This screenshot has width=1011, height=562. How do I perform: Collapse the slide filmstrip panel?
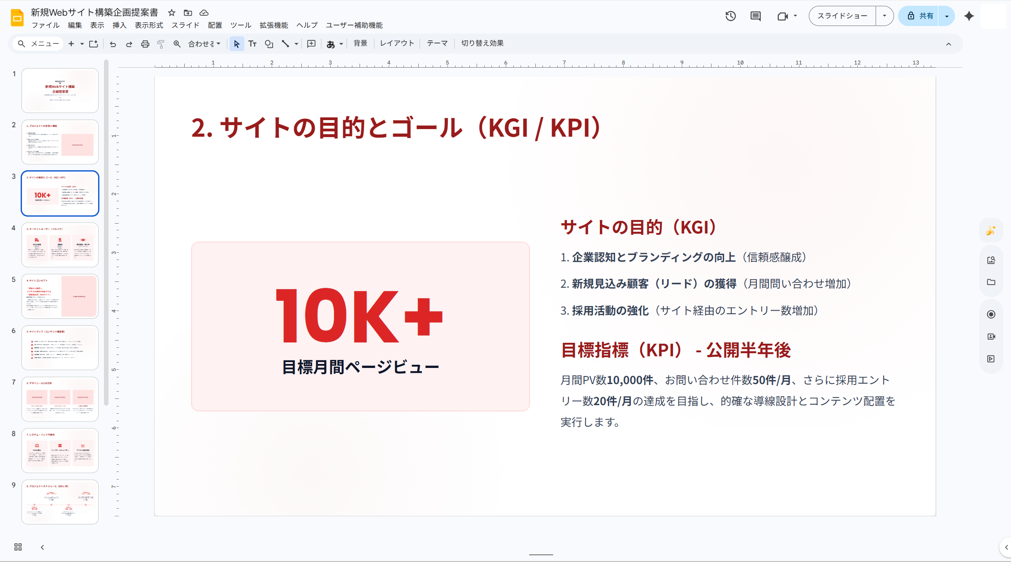tap(42, 547)
